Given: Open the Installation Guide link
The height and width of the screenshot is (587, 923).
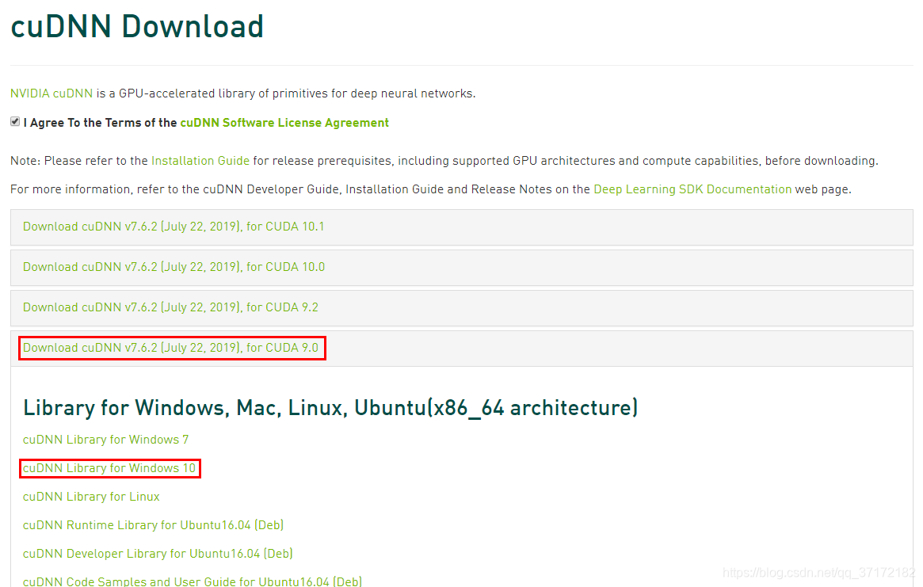Looking at the screenshot, I should click(200, 161).
